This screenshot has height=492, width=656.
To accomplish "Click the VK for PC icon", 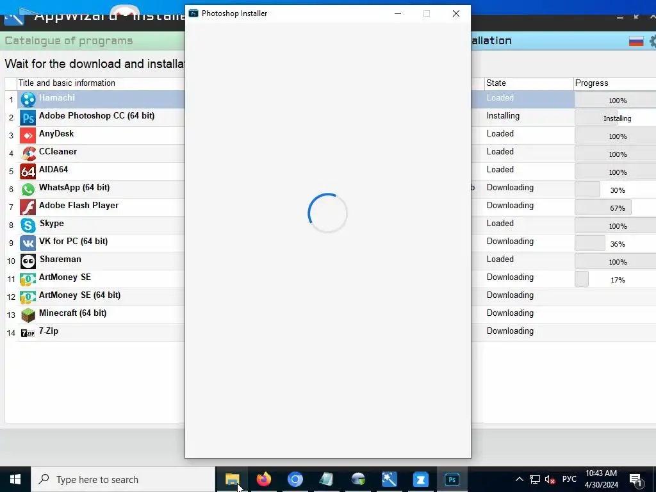I will click(28, 243).
